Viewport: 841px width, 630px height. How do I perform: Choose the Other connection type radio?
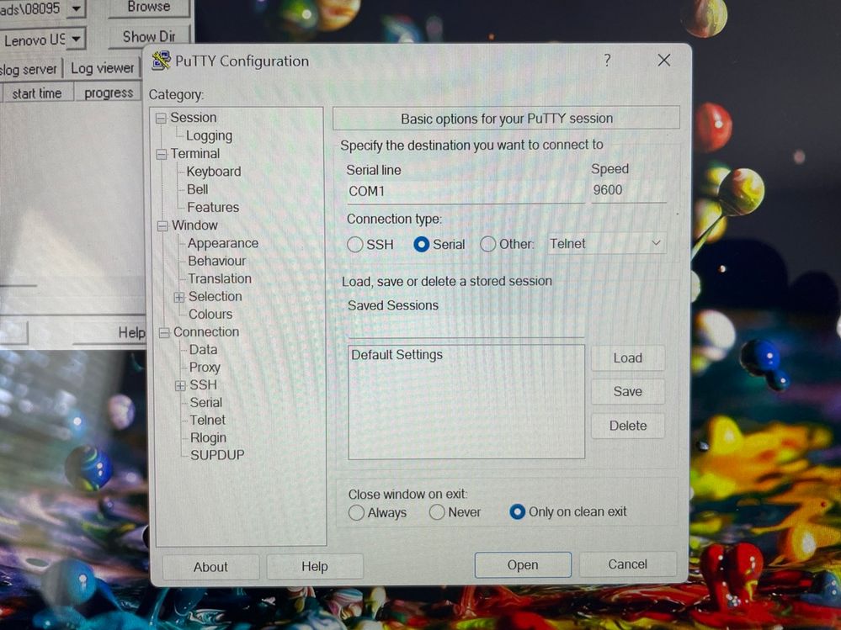click(x=488, y=245)
